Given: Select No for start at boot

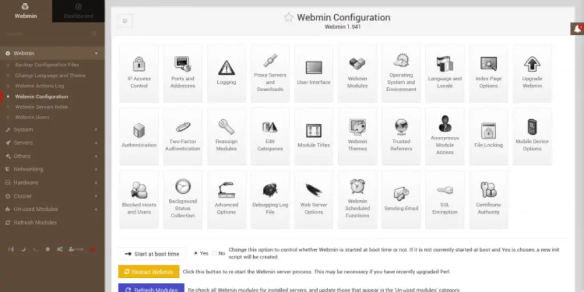Looking at the screenshot, I should click(x=214, y=253).
